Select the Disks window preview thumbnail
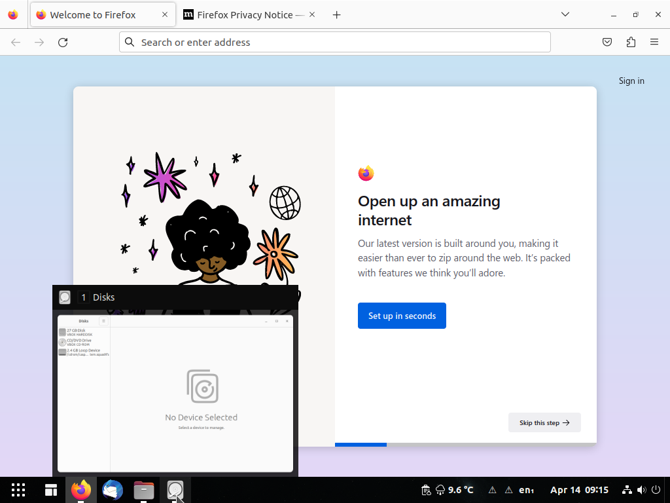The width and height of the screenshot is (670, 503). click(x=175, y=394)
